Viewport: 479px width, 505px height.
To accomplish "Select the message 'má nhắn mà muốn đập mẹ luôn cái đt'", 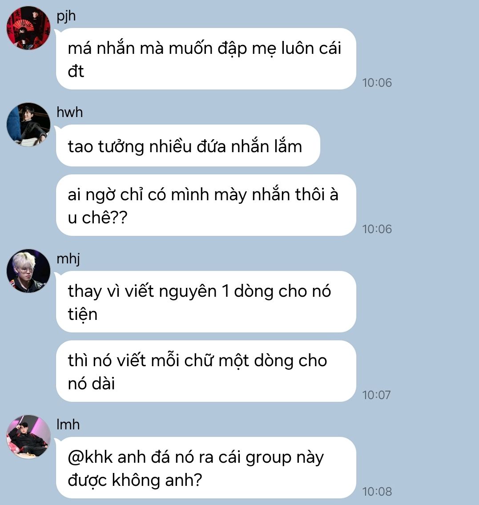I will pos(206,59).
